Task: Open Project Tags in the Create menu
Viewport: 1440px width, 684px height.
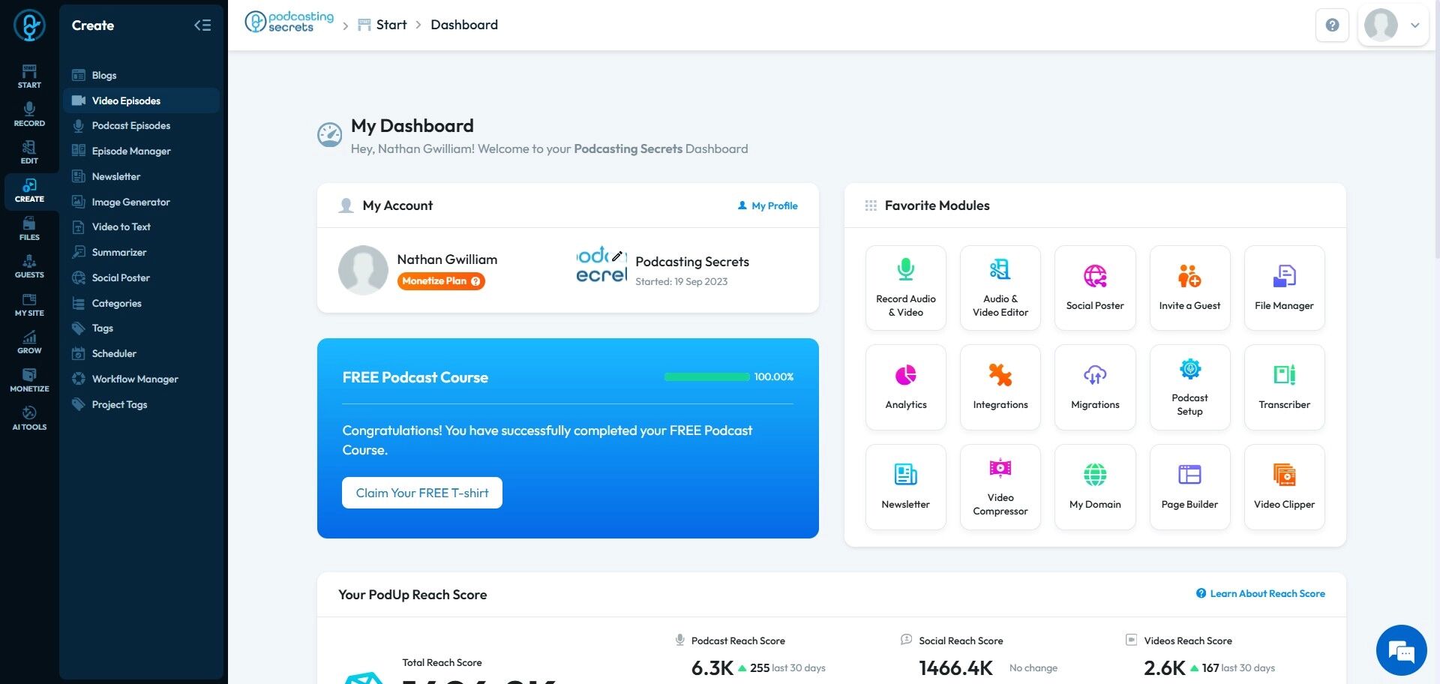Action: 141,404
